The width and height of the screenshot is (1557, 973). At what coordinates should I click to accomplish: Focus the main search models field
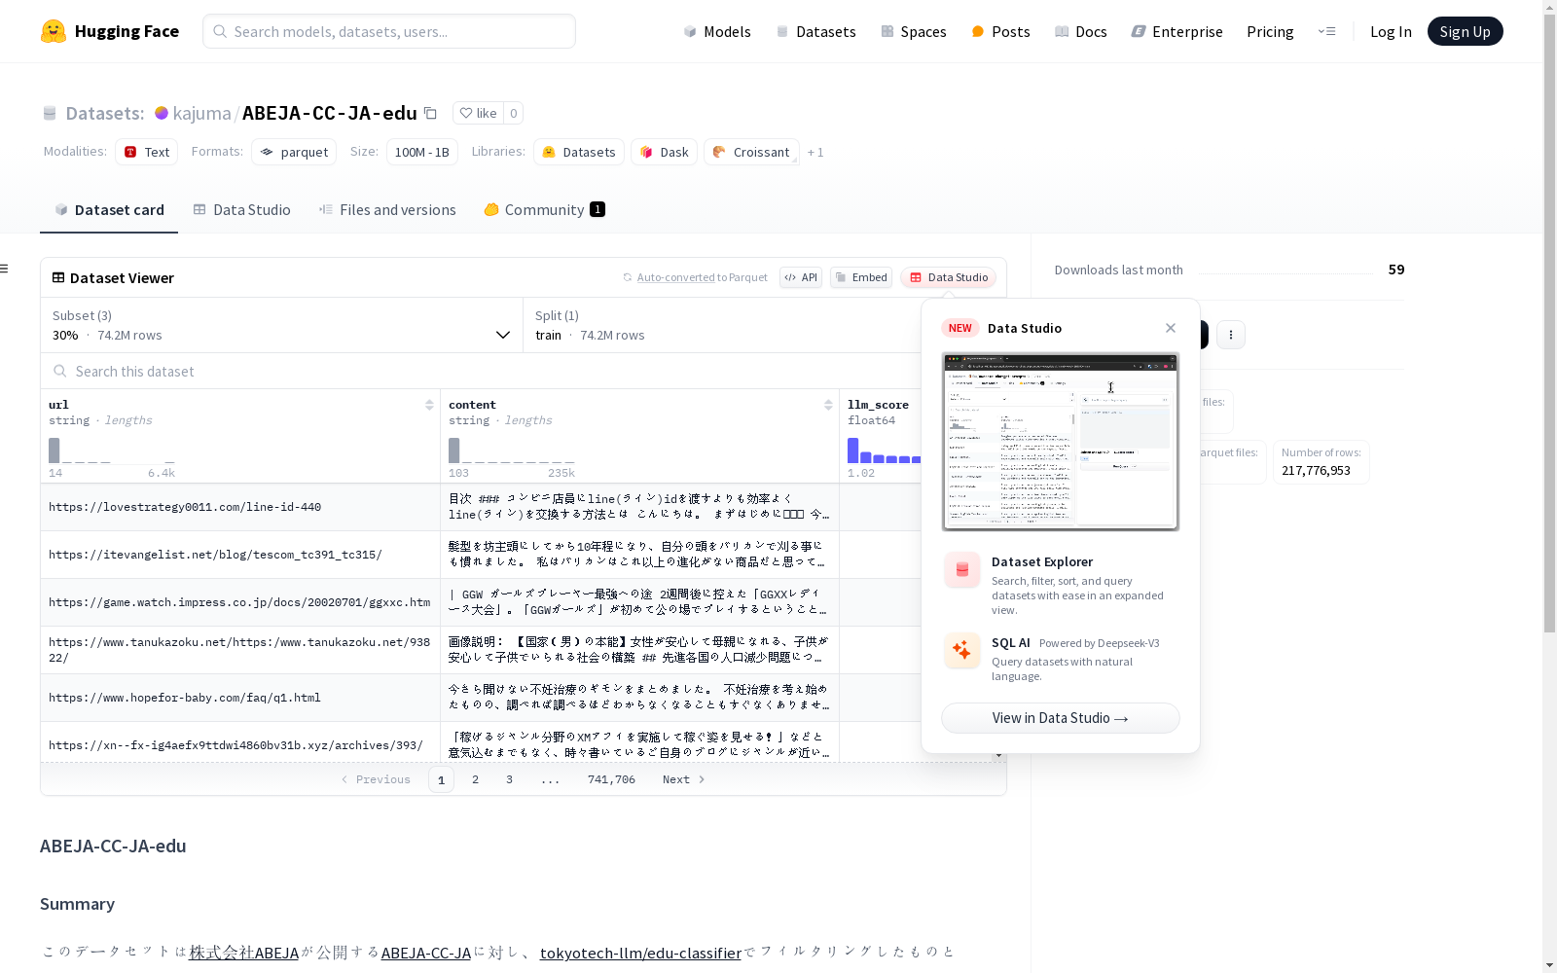pos(389,31)
